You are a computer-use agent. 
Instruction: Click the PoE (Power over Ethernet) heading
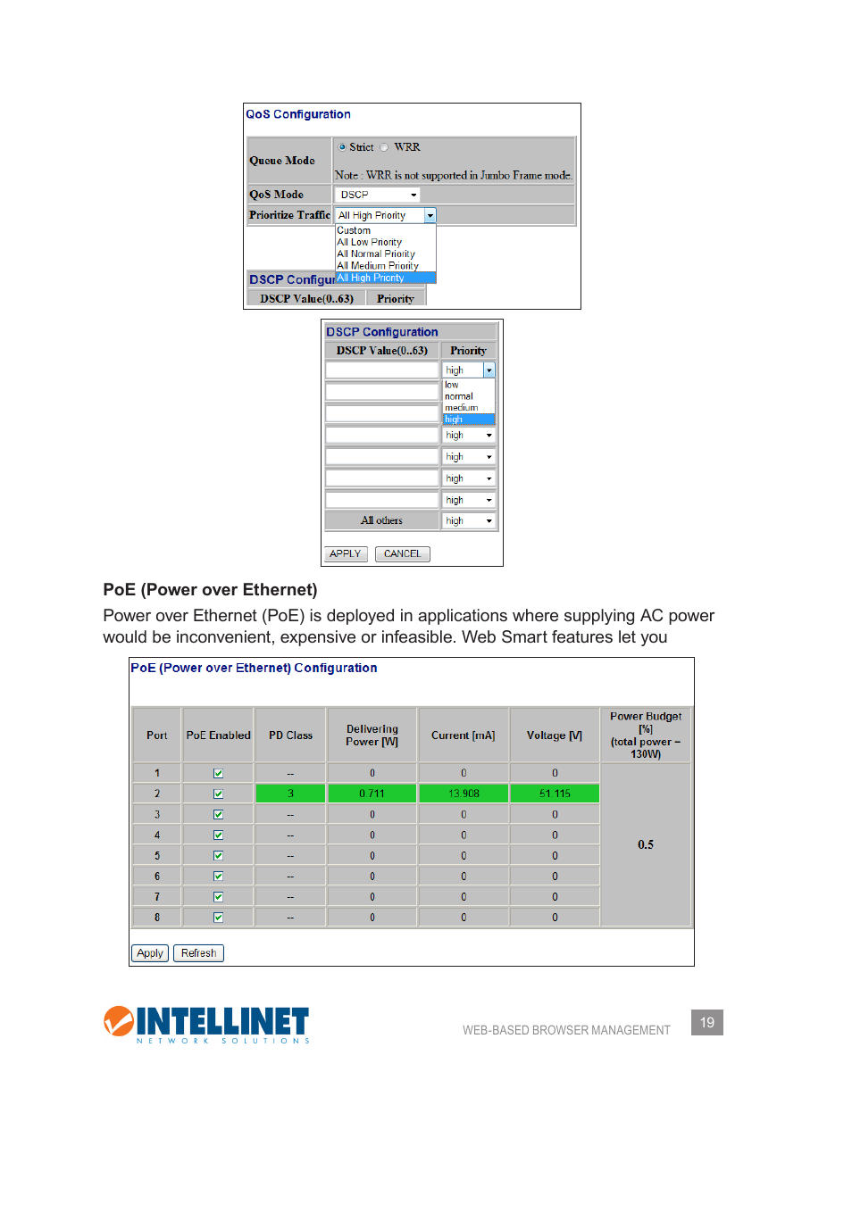(x=210, y=590)
